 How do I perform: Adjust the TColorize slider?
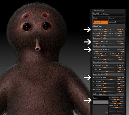click(113, 102)
